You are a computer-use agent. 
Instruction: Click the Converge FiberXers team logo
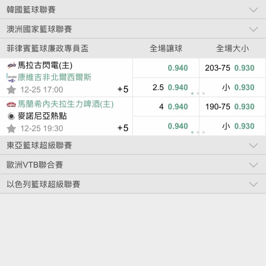click(11, 78)
